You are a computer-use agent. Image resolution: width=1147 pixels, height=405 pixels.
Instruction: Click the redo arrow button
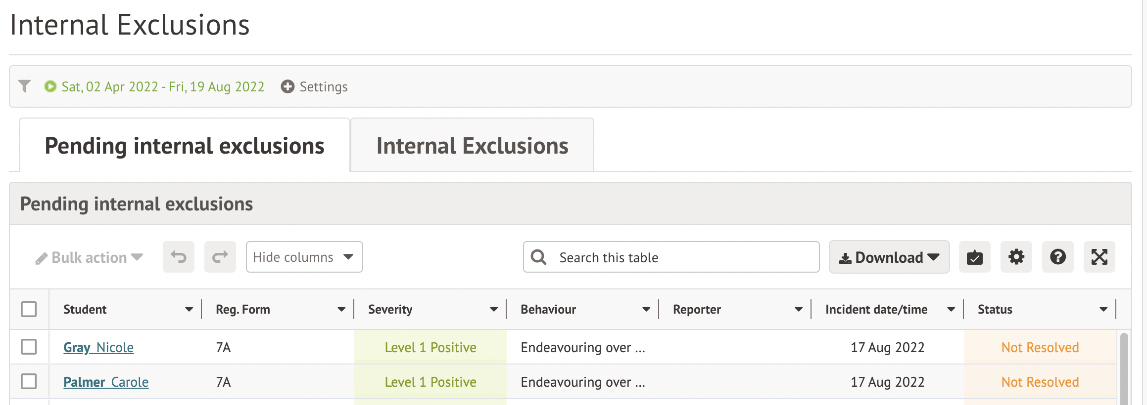point(220,257)
